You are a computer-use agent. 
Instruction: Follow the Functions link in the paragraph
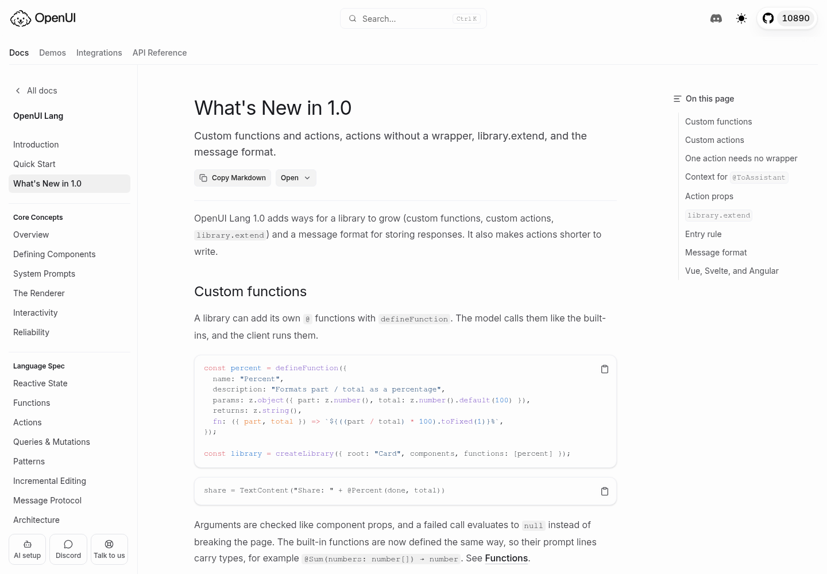point(507,558)
